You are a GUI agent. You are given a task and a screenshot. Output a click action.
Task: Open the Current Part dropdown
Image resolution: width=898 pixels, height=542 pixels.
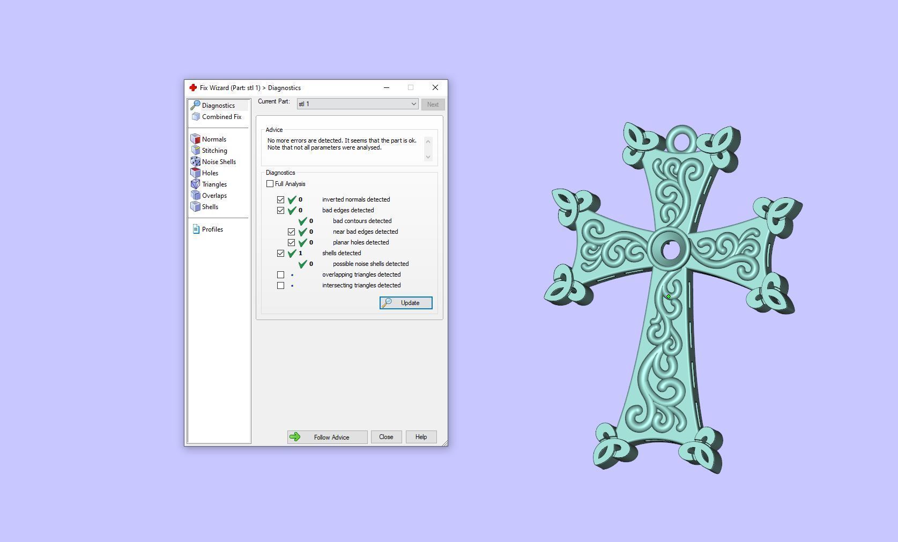pyautogui.click(x=358, y=104)
